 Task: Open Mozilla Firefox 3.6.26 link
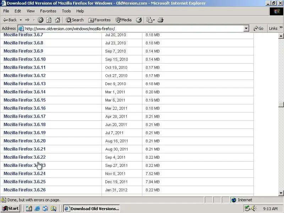click(x=24, y=190)
